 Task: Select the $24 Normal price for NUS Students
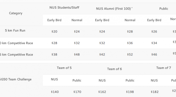pyautogui.click(x=77, y=31)
